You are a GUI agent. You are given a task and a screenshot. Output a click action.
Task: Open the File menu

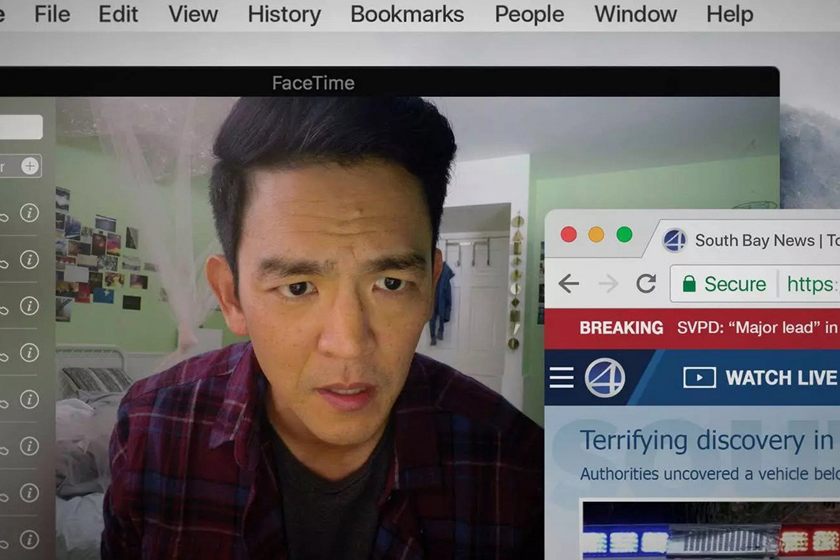click(x=52, y=14)
